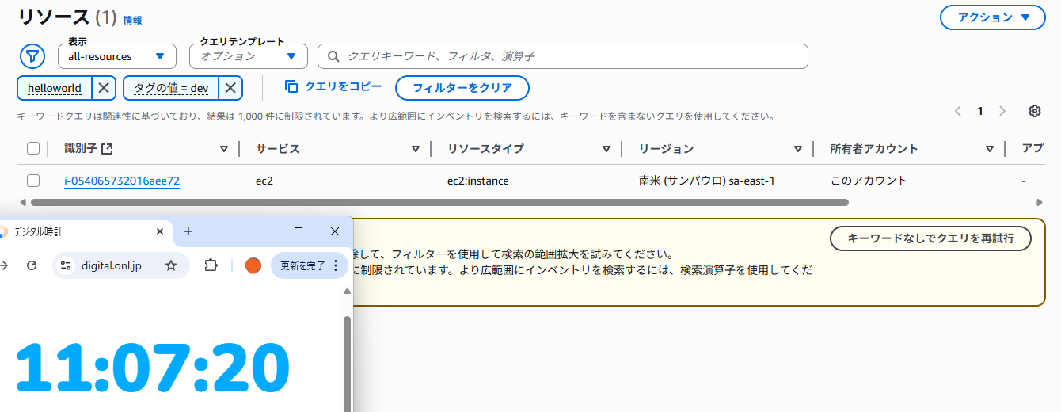1061x412 pixels.
Task: Open the browser extensions puzzle icon
Action: (x=211, y=265)
